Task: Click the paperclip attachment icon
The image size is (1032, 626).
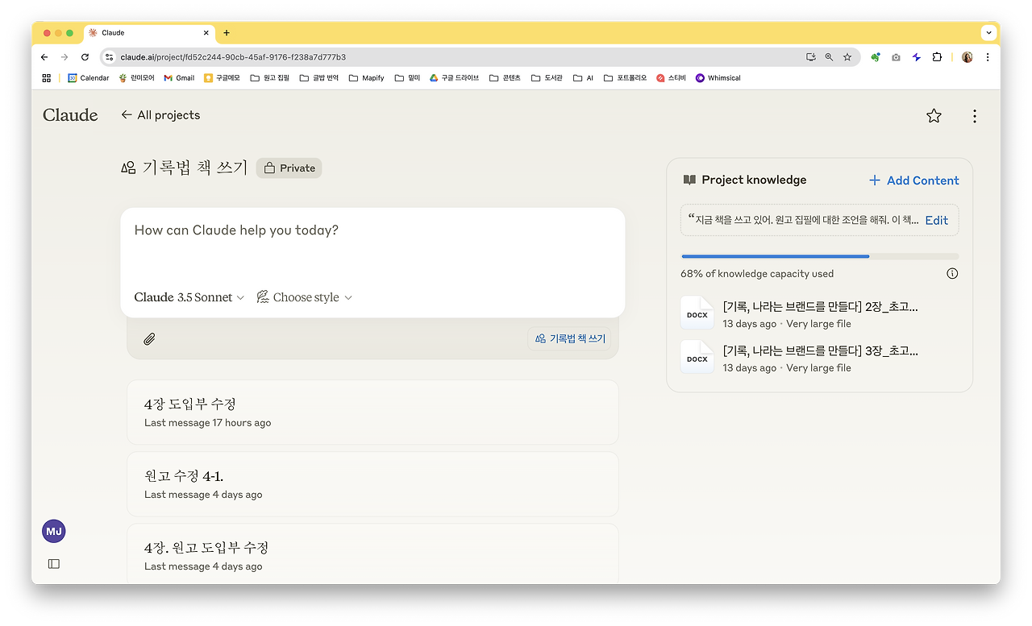Action: pos(148,338)
